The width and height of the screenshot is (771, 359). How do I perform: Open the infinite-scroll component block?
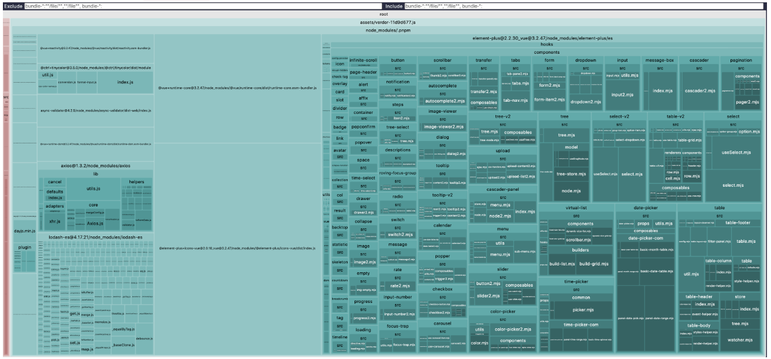(363, 60)
